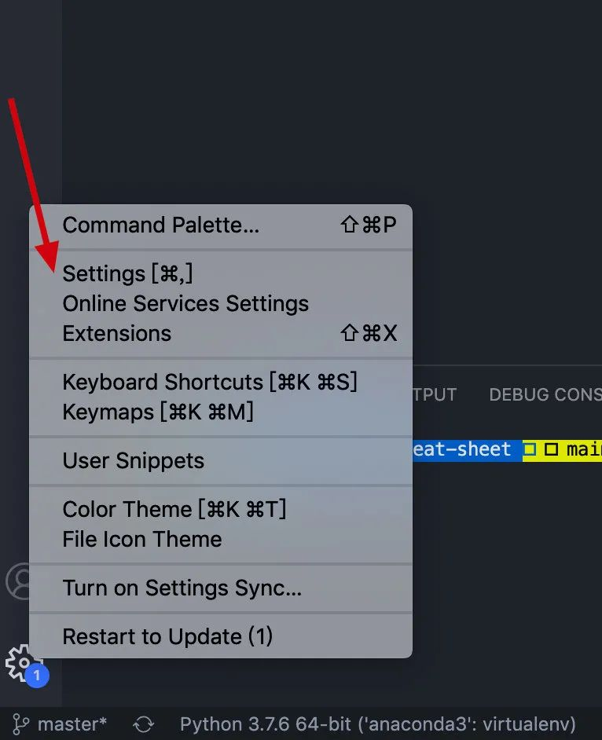
Task: Select Keymaps menu item
Action: pyautogui.click(x=221, y=412)
